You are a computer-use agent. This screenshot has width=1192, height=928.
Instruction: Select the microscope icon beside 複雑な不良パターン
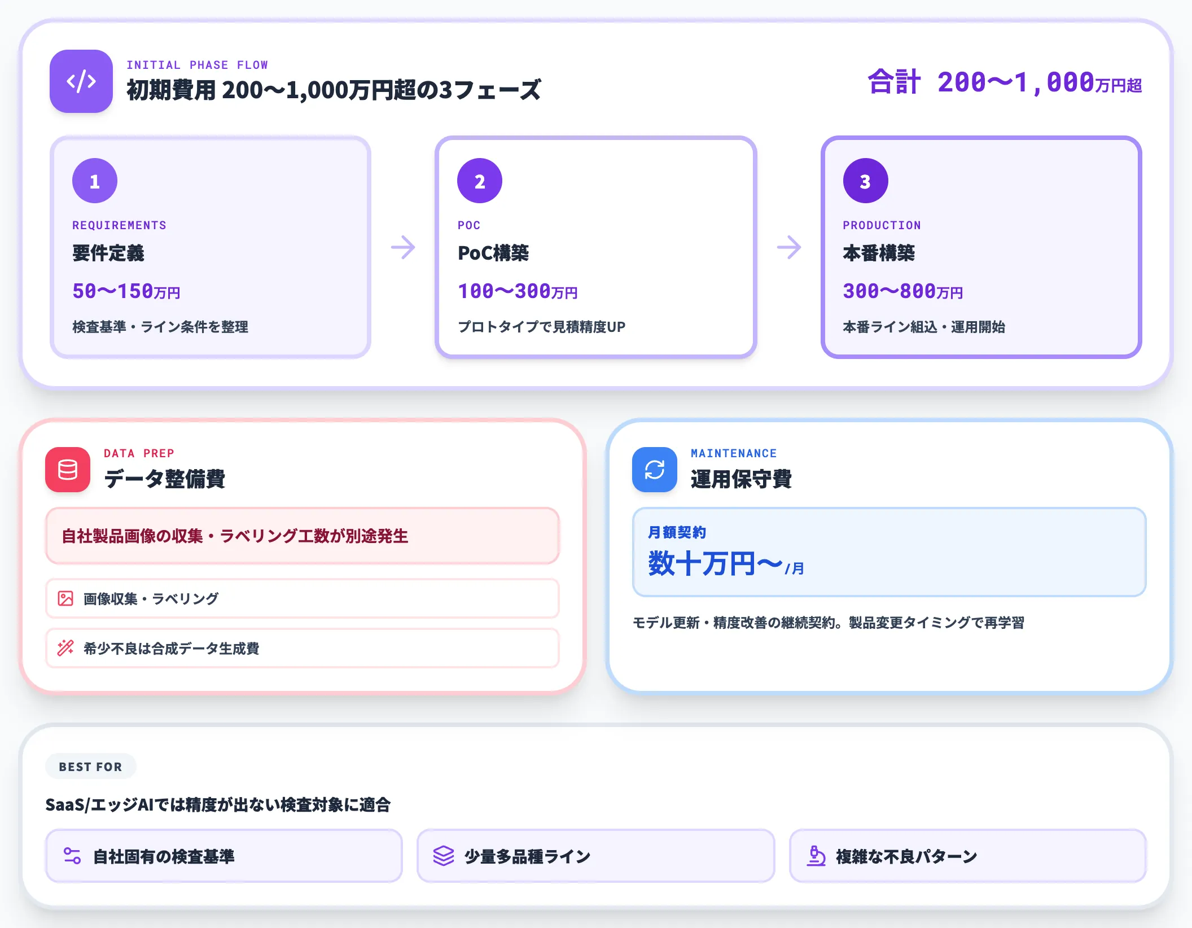point(816,855)
